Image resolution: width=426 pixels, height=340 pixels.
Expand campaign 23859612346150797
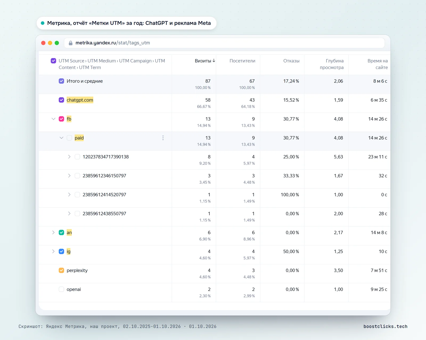tap(69, 176)
